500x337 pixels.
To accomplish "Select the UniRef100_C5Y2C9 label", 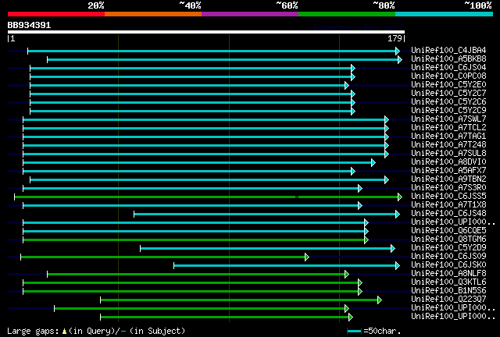I will [448, 111].
